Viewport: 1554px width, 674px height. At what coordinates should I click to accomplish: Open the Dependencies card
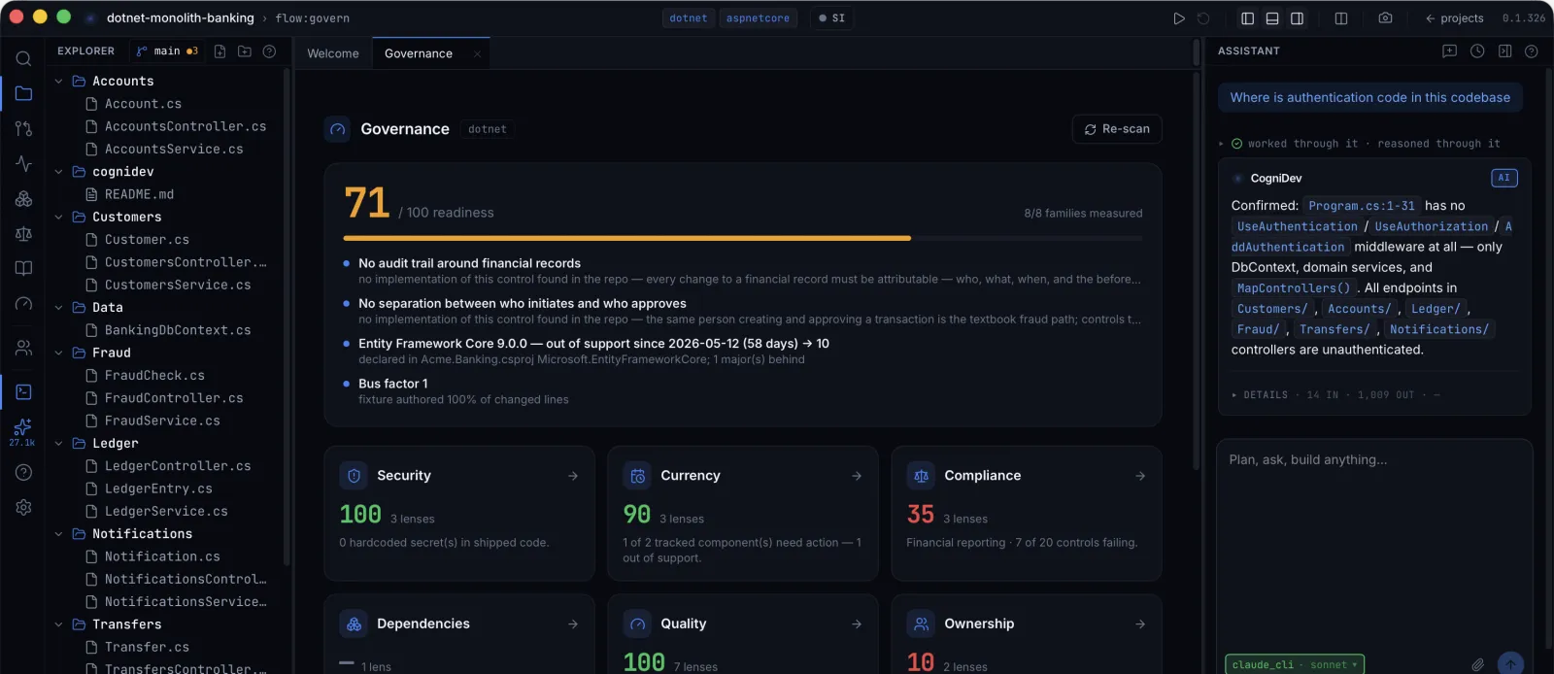pyautogui.click(x=459, y=634)
